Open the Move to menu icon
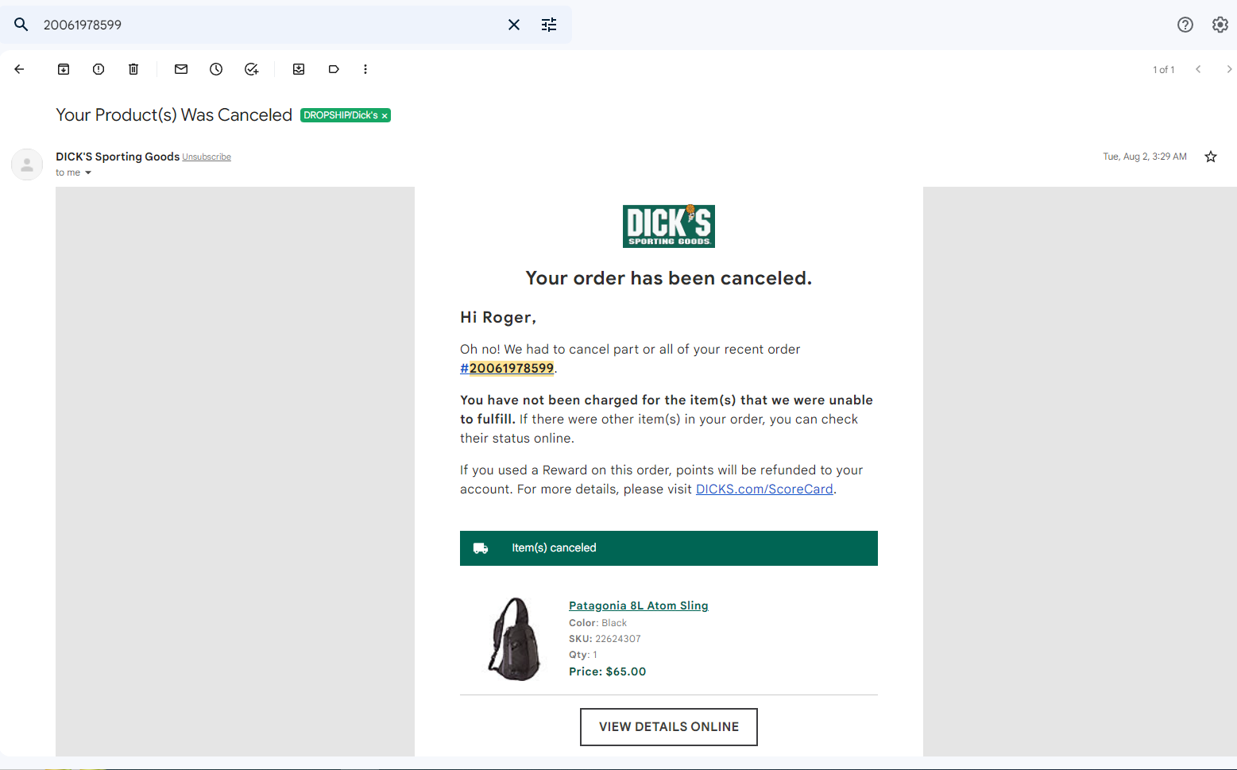The height and width of the screenshot is (770, 1237). [299, 69]
